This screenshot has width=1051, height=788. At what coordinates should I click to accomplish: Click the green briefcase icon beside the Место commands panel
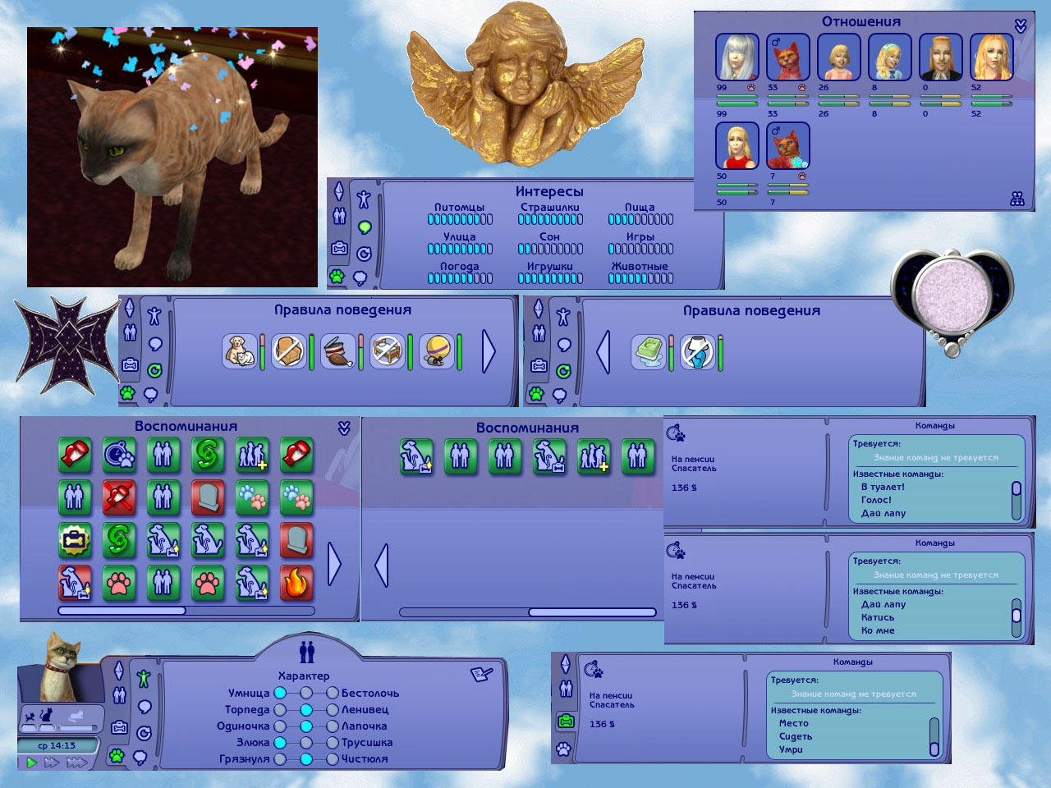point(566,721)
